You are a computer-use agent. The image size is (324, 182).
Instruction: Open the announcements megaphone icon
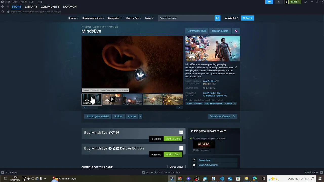tap(269, 2)
